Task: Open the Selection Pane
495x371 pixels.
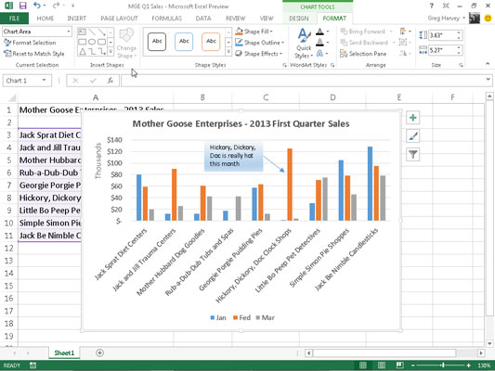Action: pyautogui.click(x=363, y=54)
